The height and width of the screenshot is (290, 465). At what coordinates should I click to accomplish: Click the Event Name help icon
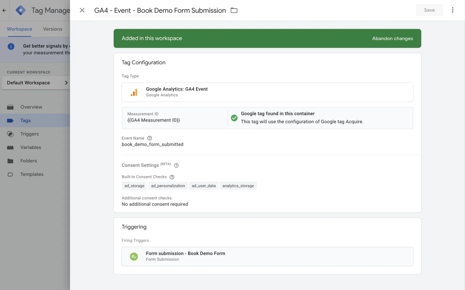click(x=150, y=138)
